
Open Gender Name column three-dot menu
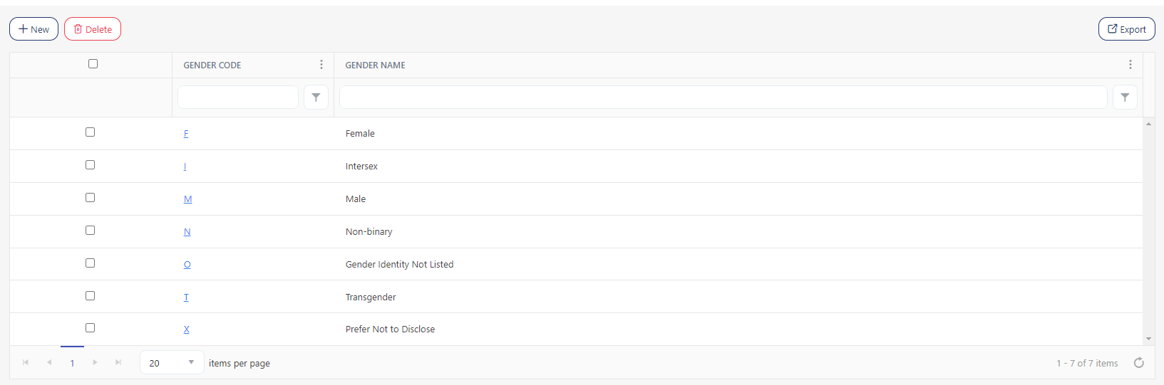tap(1130, 65)
